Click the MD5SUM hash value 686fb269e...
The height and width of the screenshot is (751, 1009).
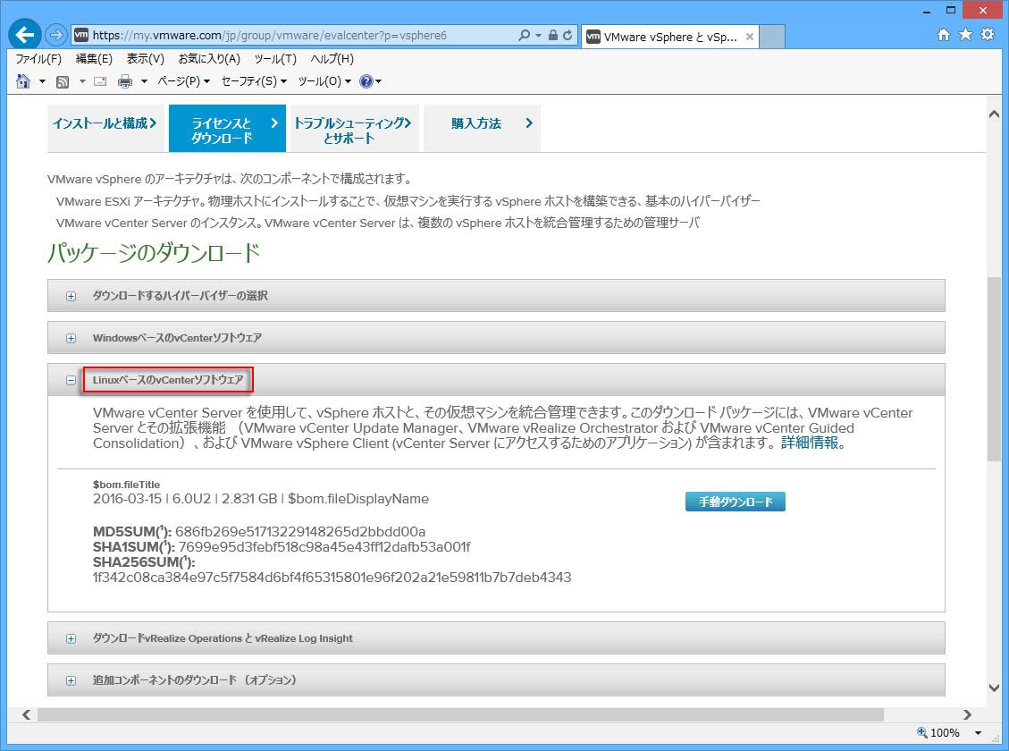tap(300, 532)
